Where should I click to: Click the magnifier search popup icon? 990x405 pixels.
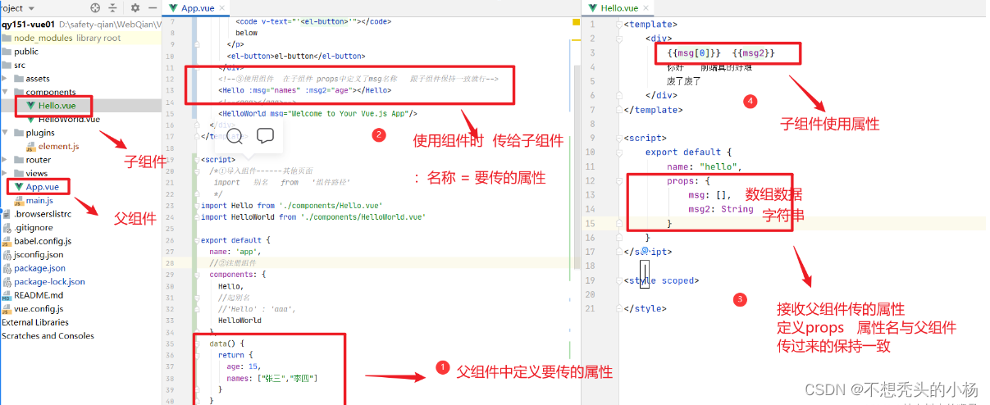pos(235,136)
